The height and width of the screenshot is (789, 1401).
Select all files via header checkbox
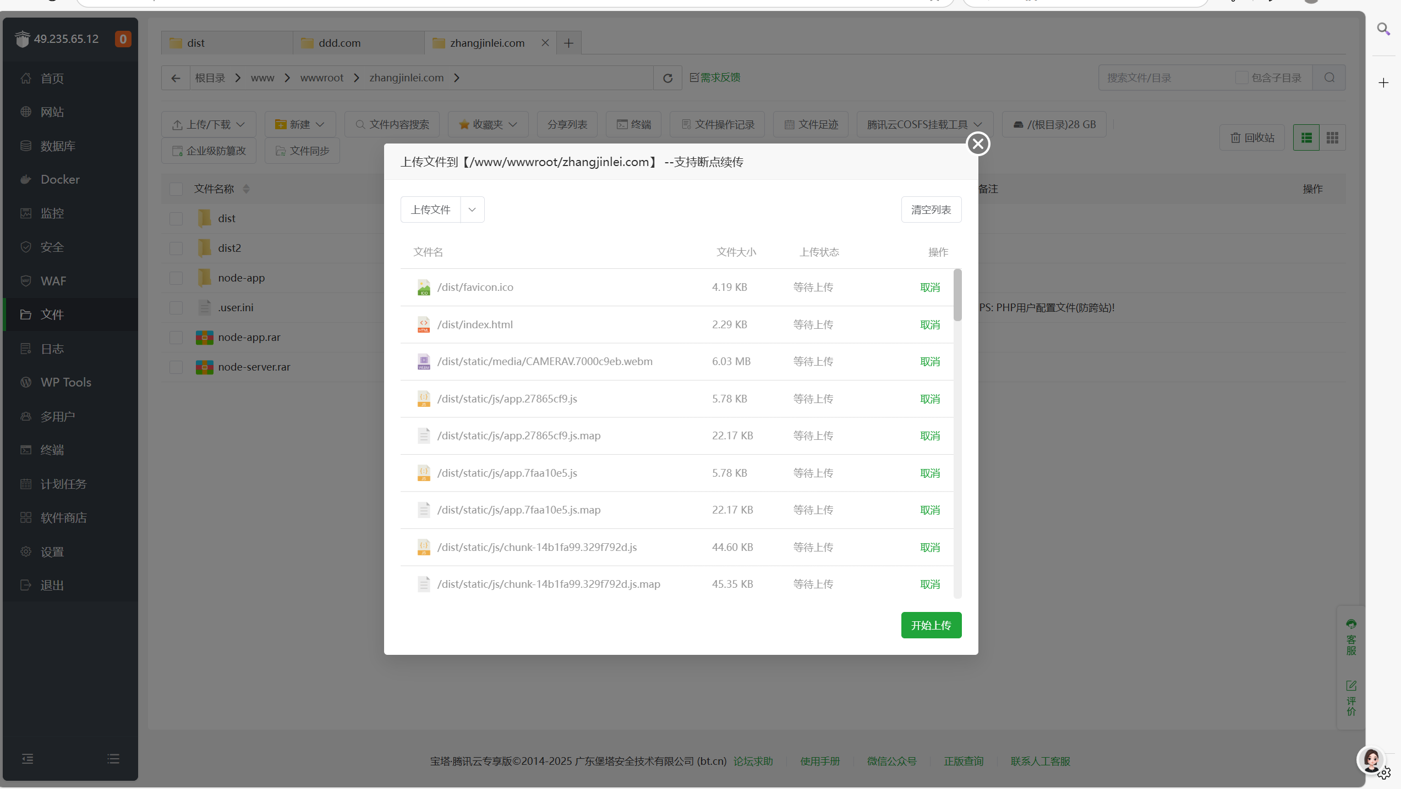(x=176, y=189)
